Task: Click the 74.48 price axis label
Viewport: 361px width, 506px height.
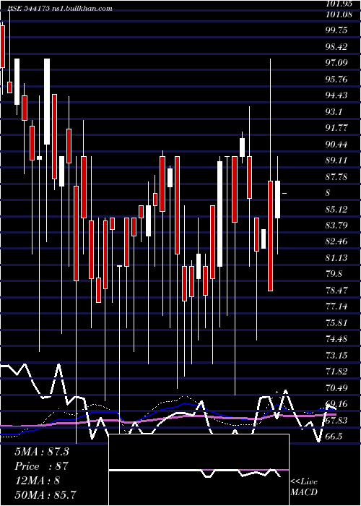Action: (x=337, y=339)
